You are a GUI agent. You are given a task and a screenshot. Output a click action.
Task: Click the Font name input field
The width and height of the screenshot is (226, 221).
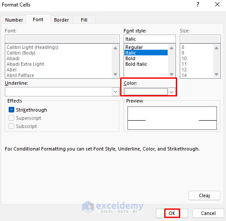[x=62, y=39]
